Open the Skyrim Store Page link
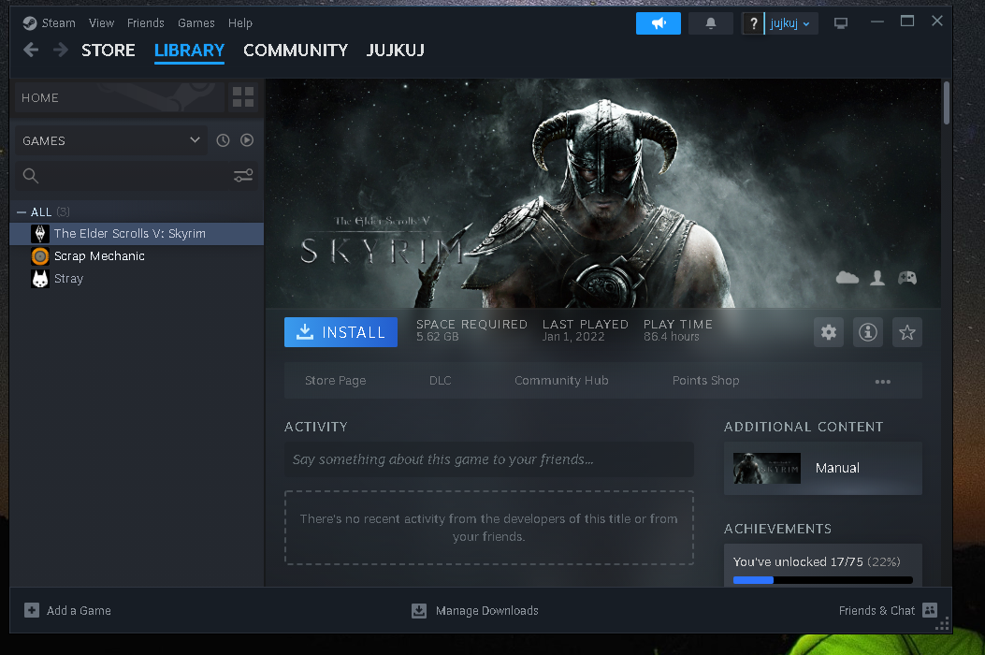 [335, 381]
